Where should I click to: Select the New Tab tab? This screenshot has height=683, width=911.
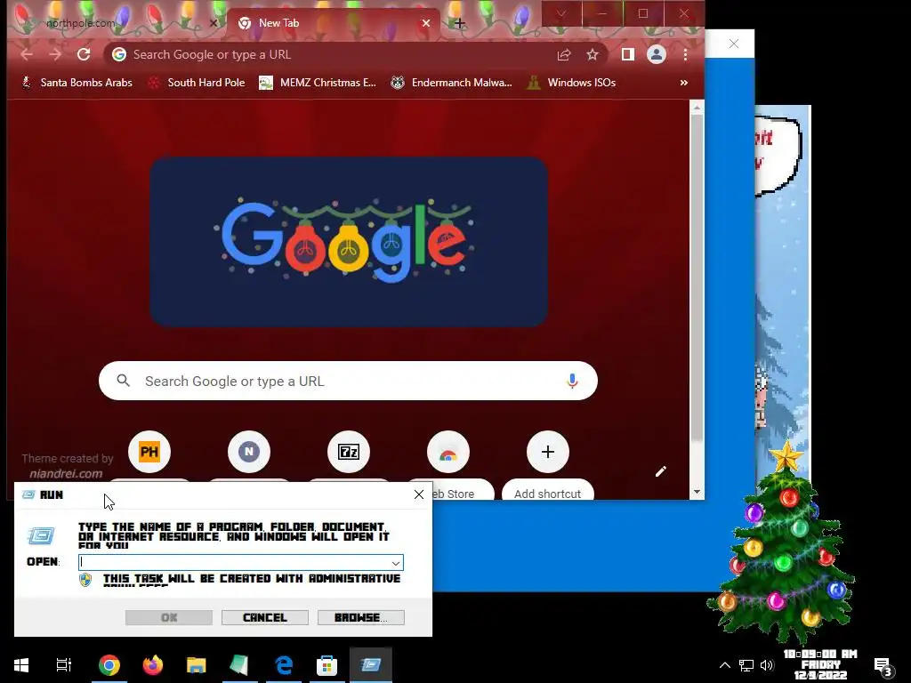tap(331, 23)
